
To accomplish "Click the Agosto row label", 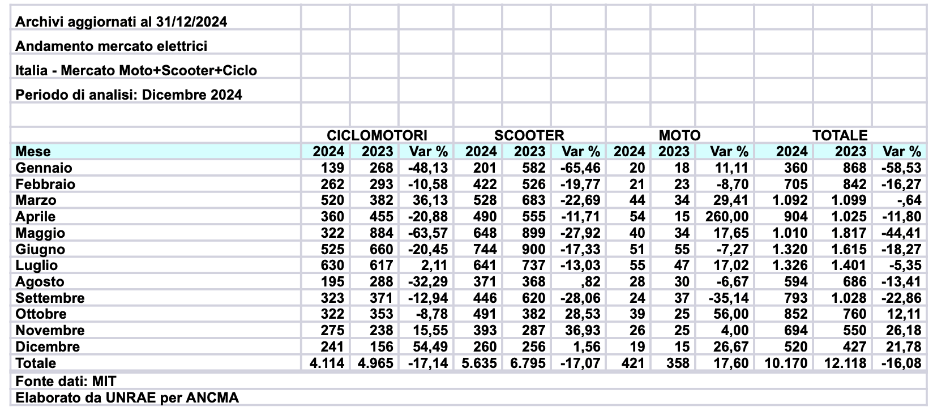I will 40,282.
